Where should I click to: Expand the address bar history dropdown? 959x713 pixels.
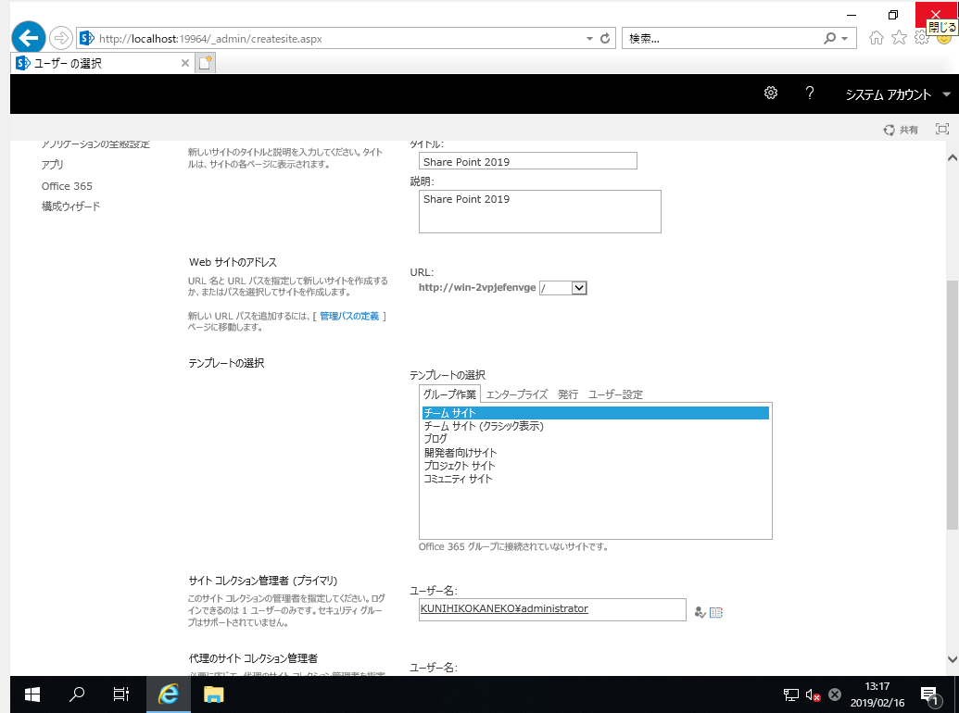click(x=589, y=38)
